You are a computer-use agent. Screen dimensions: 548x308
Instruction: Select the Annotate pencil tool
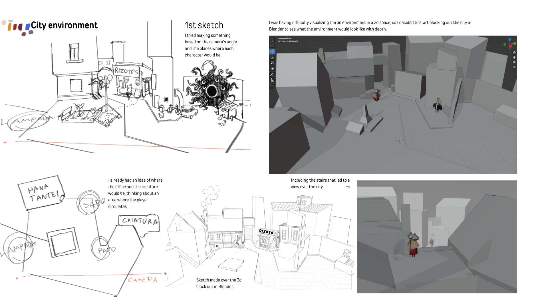272,75
